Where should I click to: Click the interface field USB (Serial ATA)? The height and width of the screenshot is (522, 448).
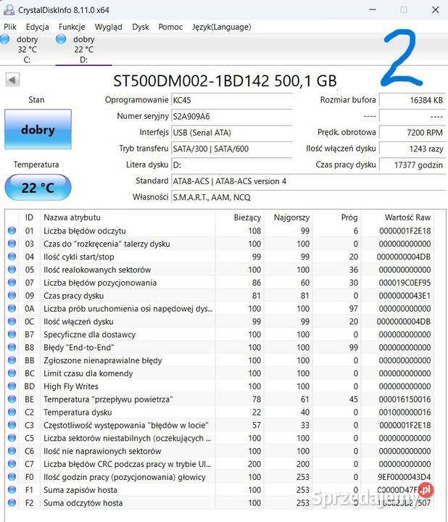tap(232, 133)
